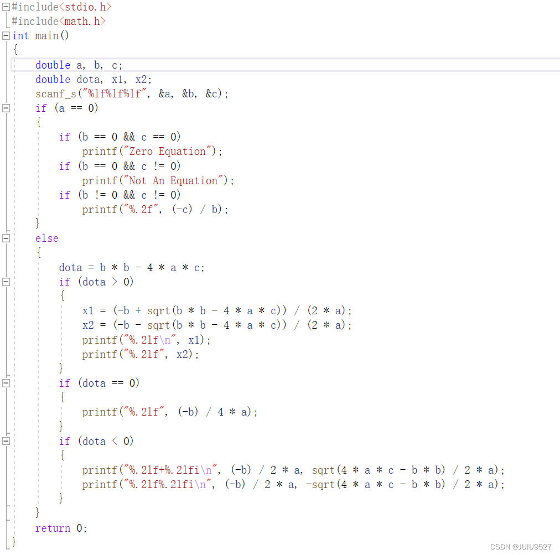This screenshot has height=555, width=560.
Task: Click the printf (-b) / 4 * a line
Action: click(x=170, y=412)
